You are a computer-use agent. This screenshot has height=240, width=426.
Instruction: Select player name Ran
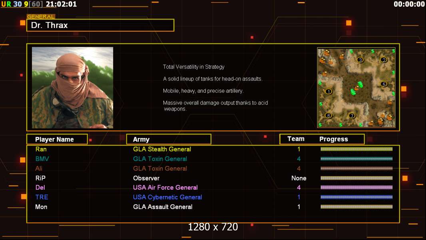[41, 149]
